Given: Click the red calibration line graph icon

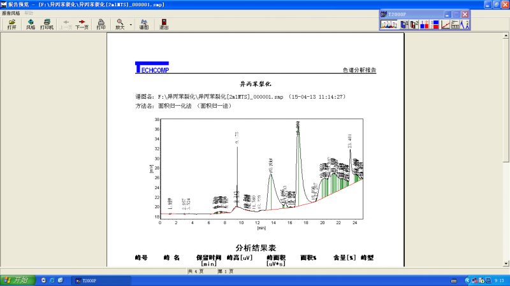Looking at the screenshot, I should (x=445, y=24).
